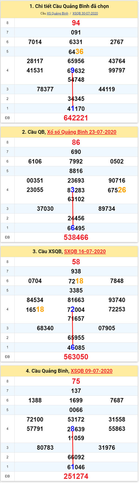Click the number 00351
The image size is (139, 483).
click(35, 181)
